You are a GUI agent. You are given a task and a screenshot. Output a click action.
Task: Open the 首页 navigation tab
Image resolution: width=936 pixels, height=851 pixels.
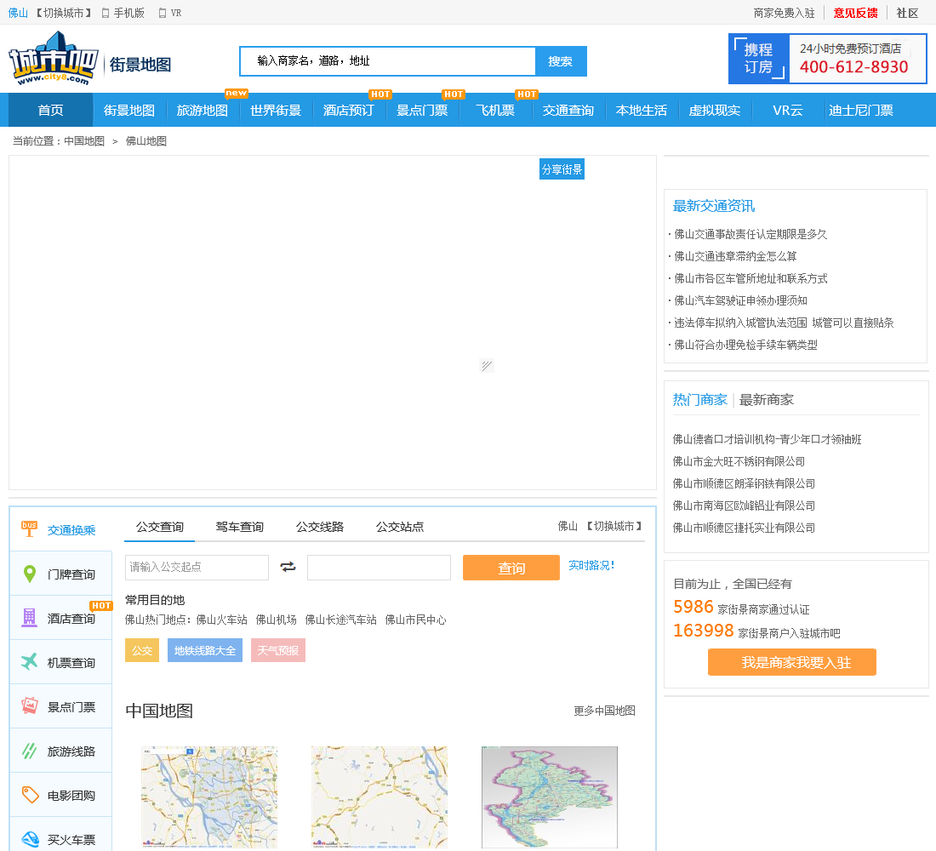coord(51,110)
